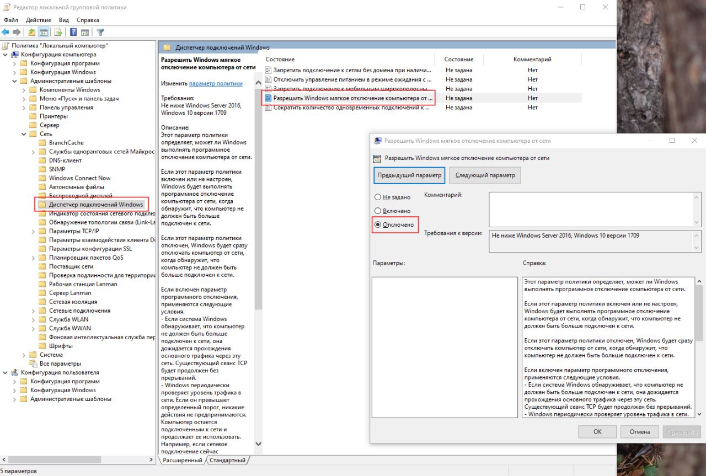The height and width of the screenshot is (476, 706).
Task: Click the folder icon next to Шрифты
Action: coord(42,346)
